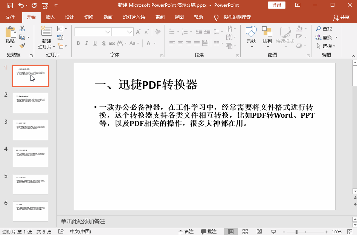Toggle Italic formatting
Viewport: 357px width, 235px height.
pos(86,43)
